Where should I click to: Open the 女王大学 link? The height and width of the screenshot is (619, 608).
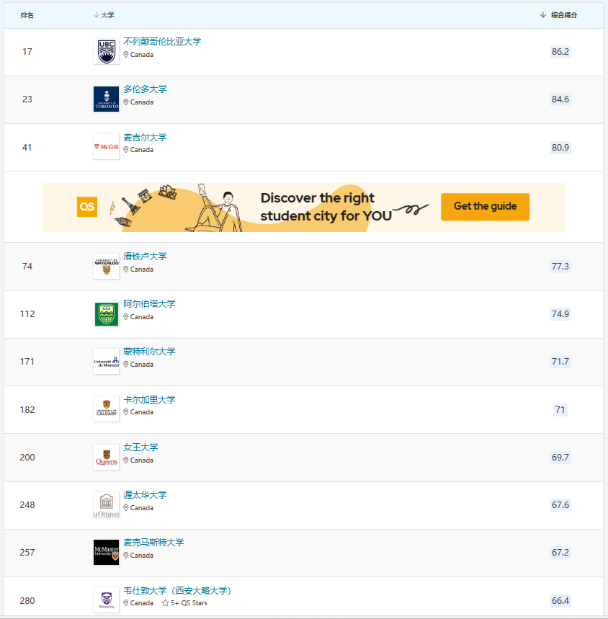coord(140,447)
